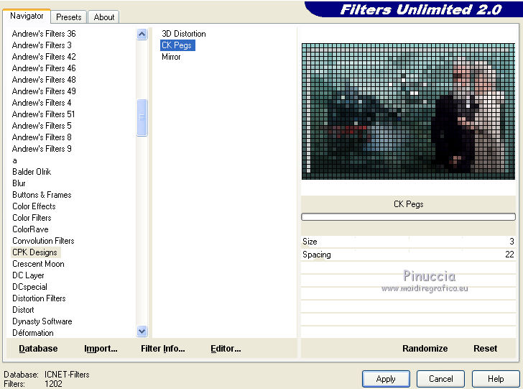Select Andrew's Filters 36 category
The height and width of the screenshot is (389, 523).
pyautogui.click(x=44, y=34)
